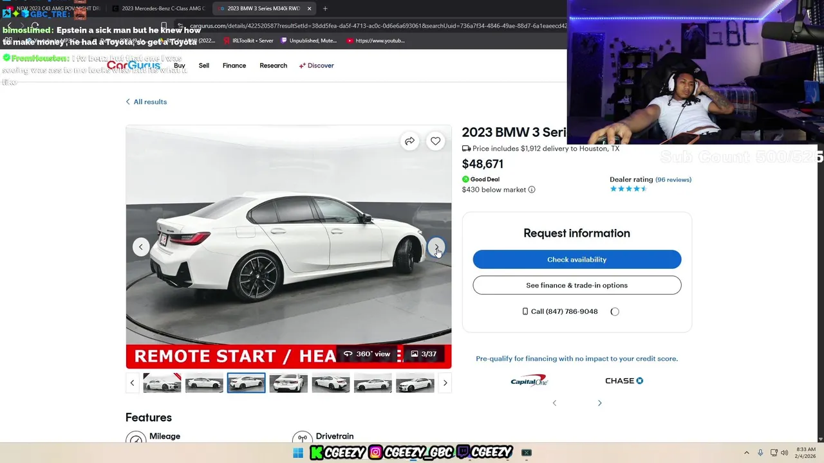This screenshot has width=824, height=463.
Task: Open the 360° view of the car
Action: pos(367,354)
